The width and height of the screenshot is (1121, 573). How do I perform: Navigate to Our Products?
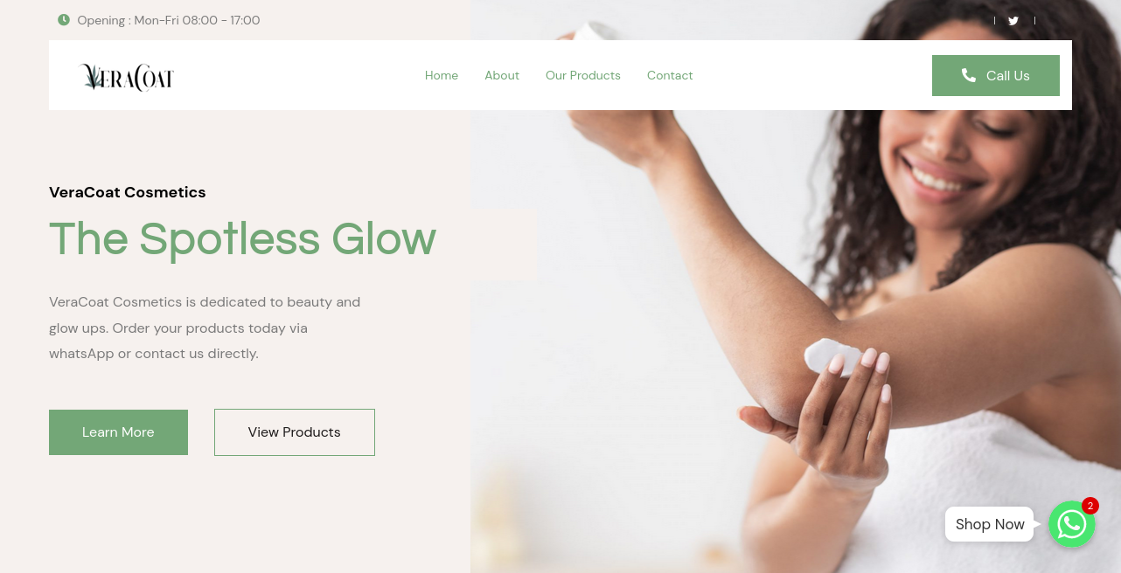coord(583,76)
